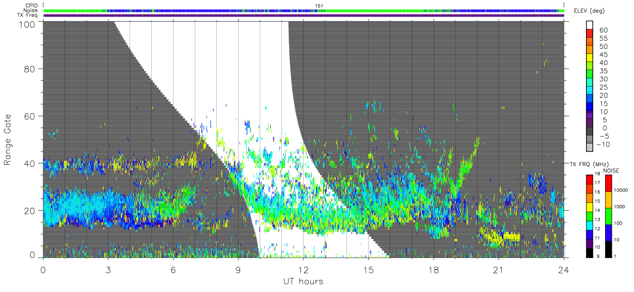
Task: Click the '40' tick label on Range Gate axis
Action: [30, 163]
